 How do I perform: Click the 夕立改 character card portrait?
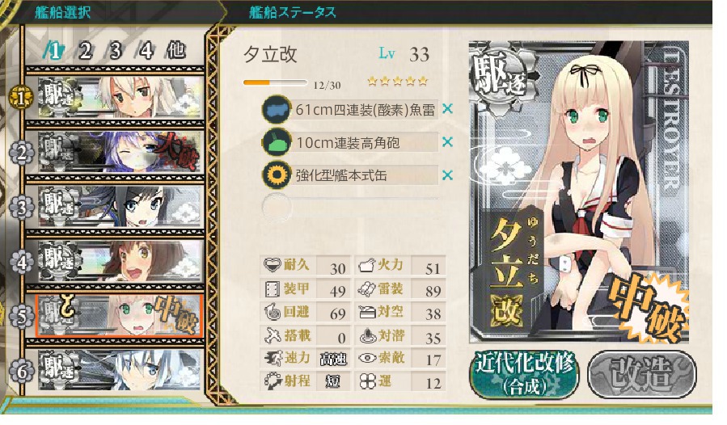(x=579, y=191)
